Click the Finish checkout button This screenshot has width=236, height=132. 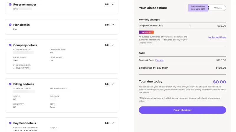click(x=182, y=110)
